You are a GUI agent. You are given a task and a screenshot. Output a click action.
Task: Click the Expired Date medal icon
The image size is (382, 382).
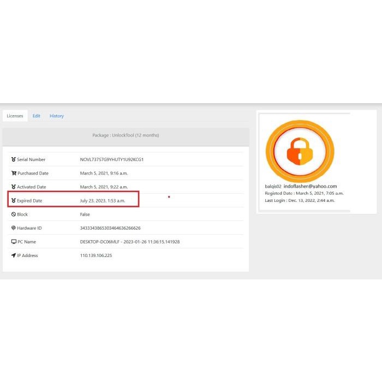14,201
